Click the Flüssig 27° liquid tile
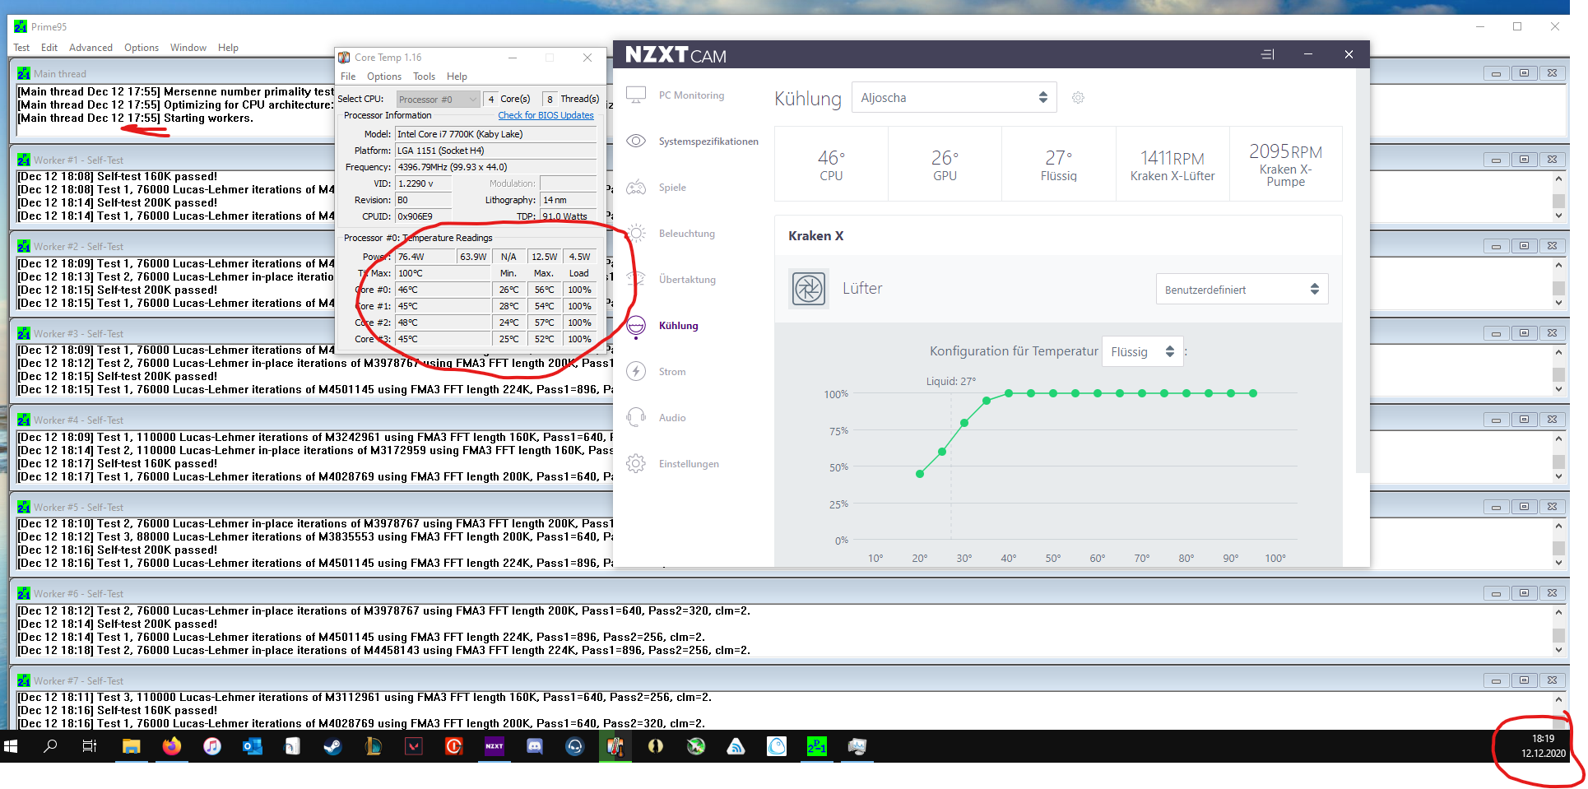This screenshot has height=789, width=1588. [1058, 164]
